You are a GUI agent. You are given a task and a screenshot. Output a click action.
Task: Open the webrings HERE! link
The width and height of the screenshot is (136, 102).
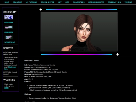(x=6, y=88)
